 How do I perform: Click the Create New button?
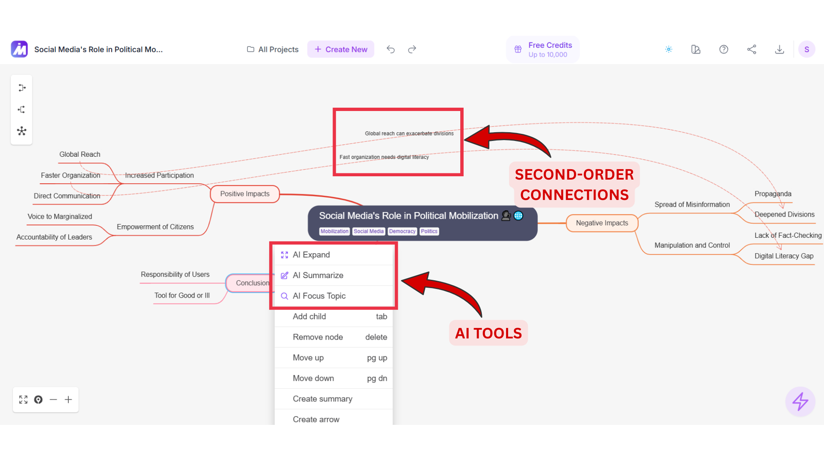click(341, 49)
